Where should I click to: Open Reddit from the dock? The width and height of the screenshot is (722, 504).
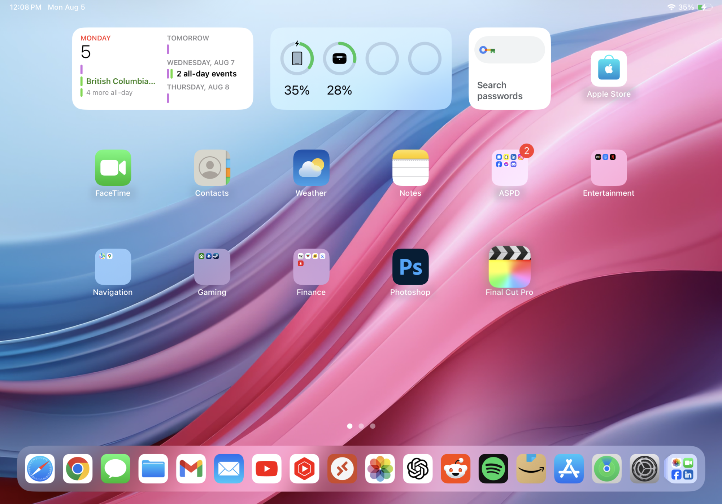coord(455,469)
